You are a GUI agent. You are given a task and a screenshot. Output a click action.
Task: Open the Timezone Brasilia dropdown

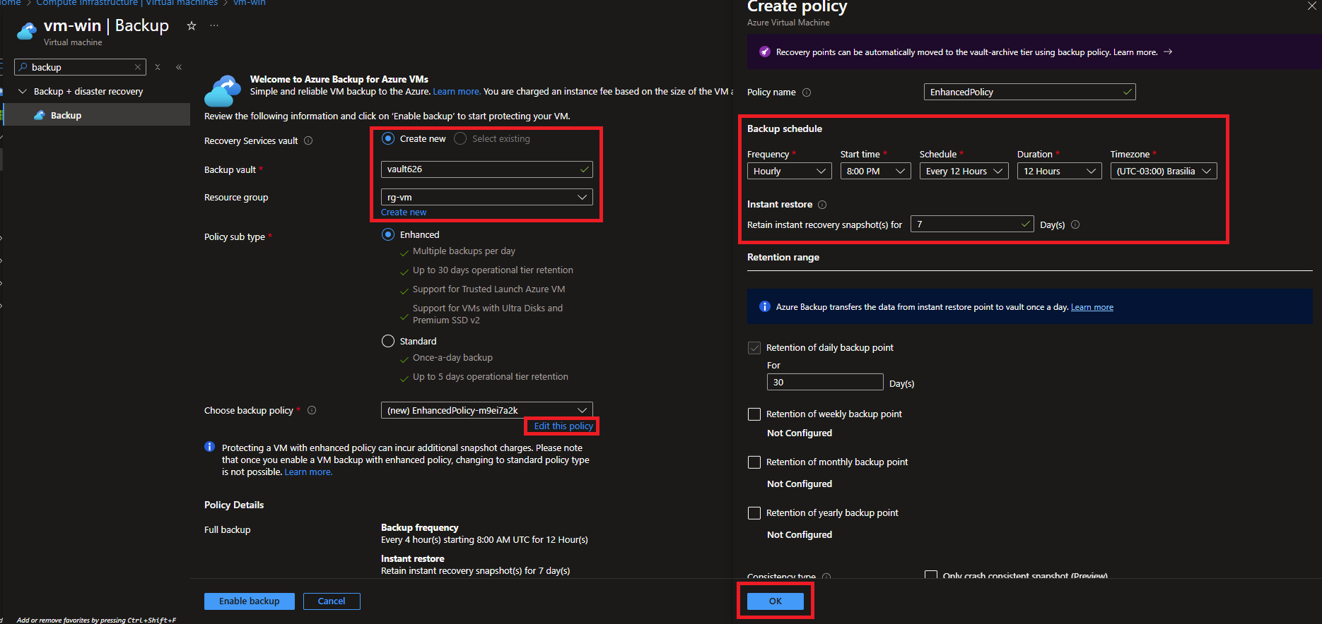click(x=1164, y=171)
